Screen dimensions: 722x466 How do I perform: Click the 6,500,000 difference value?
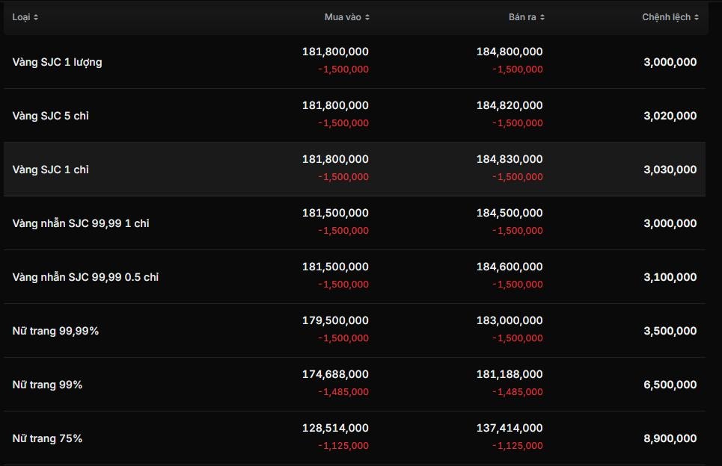[670, 385]
